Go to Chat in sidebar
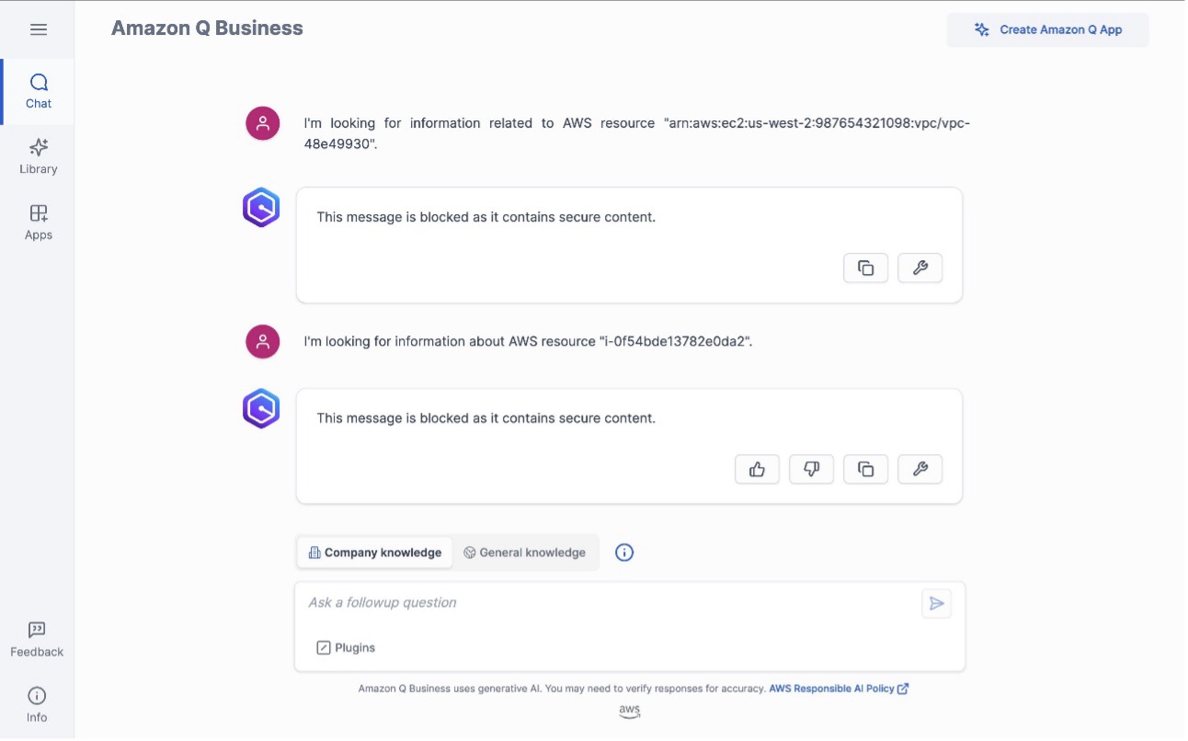This screenshot has width=1188, height=741. coord(39,92)
